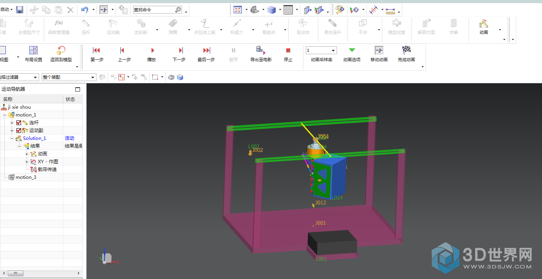Screen dimensions: 542x279
Task: Collapse the 结果 results node
Action: click(x=19, y=146)
